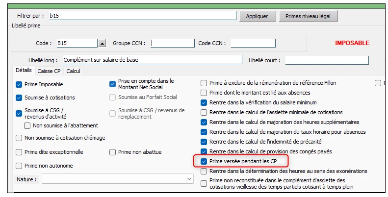This screenshot has height=197, width=388.
Task: Uncheck Rentre dans le calcul de l'indemnité de précarité
Action: point(204,142)
